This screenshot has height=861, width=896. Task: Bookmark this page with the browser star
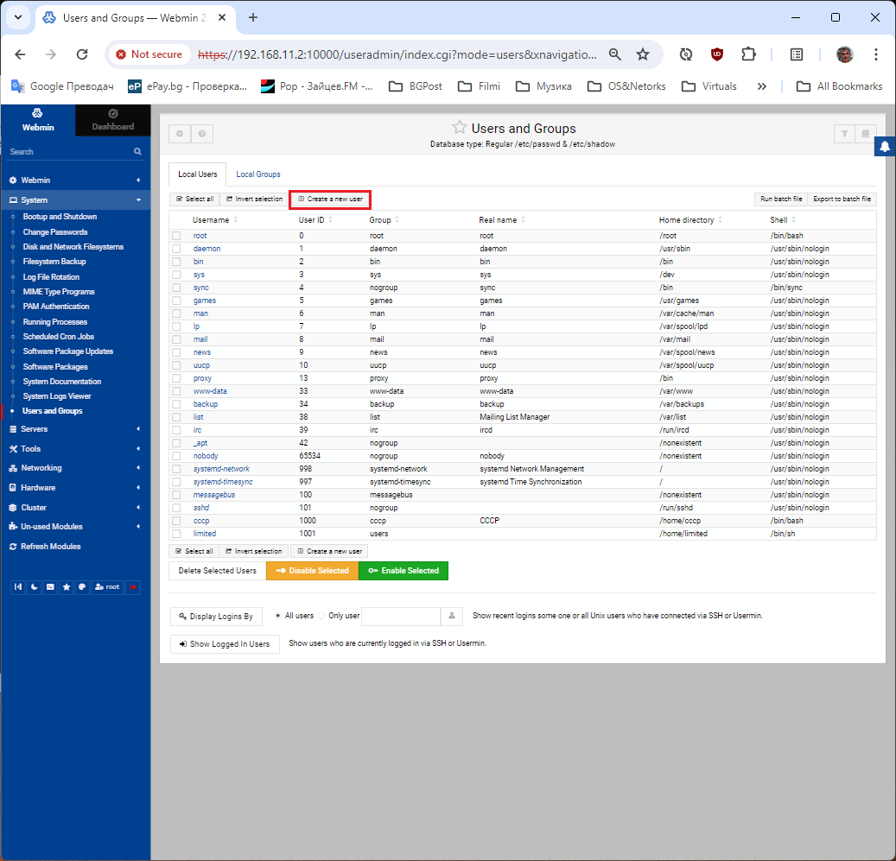[643, 54]
